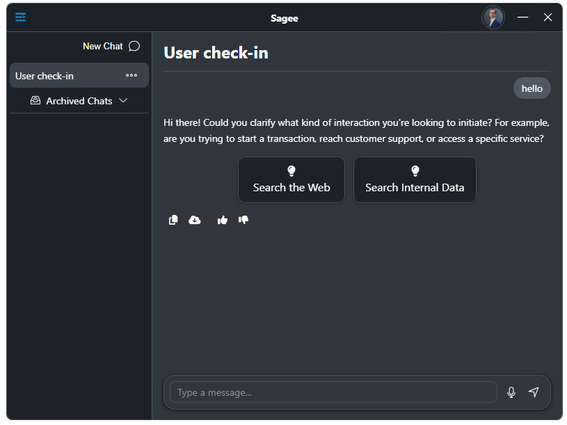Copy the assistant response to clipboard
The height and width of the screenshot is (425, 567).
173,220
